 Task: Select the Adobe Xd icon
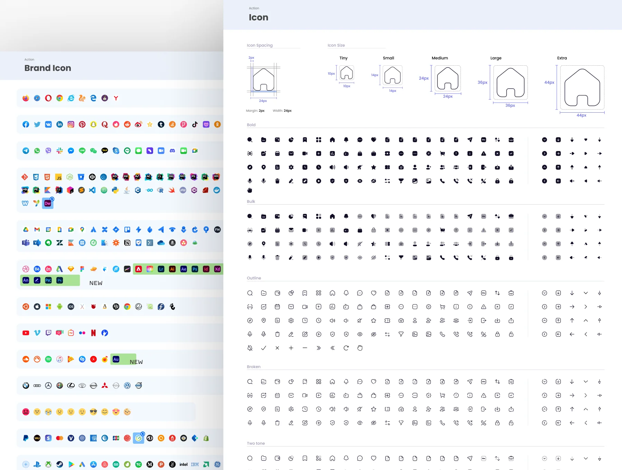pyautogui.click(x=217, y=269)
